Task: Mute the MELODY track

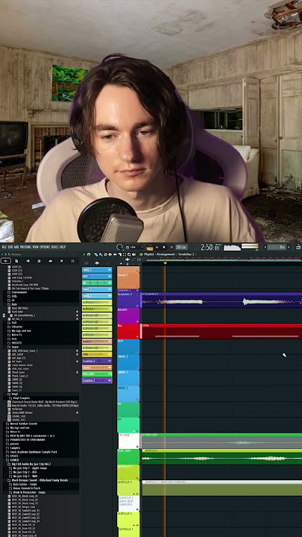Action: [x=138, y=321]
